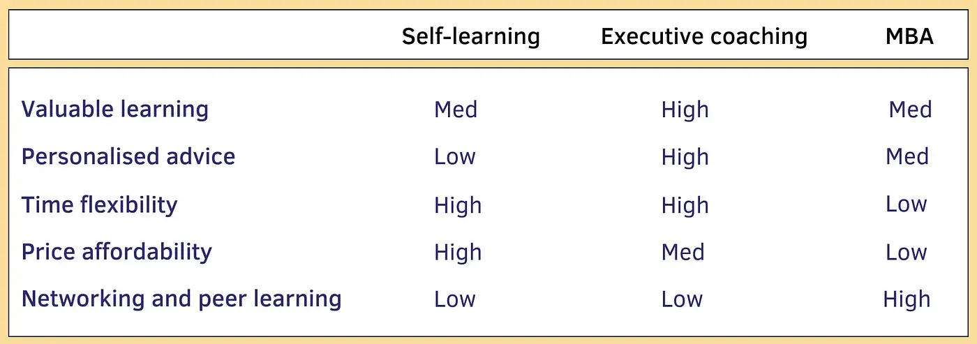Select the Executive coaching column header
This screenshot has height=344, width=977.
(704, 36)
